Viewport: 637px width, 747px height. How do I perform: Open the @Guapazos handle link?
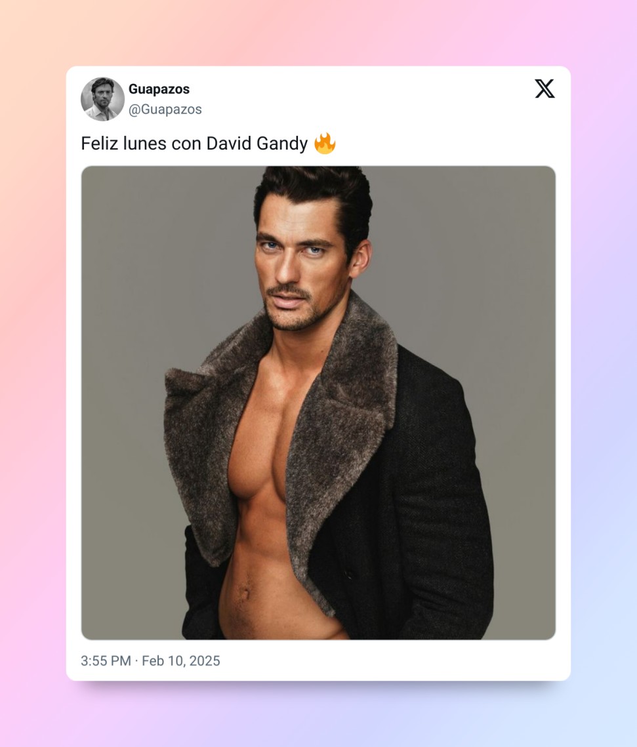pos(165,110)
